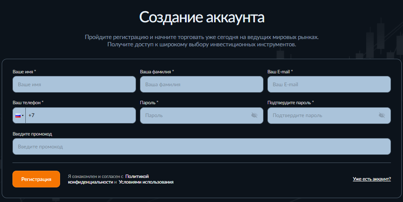Select the Введите промокод input field
The height and width of the screenshot is (202, 403).
pyautogui.click(x=201, y=147)
